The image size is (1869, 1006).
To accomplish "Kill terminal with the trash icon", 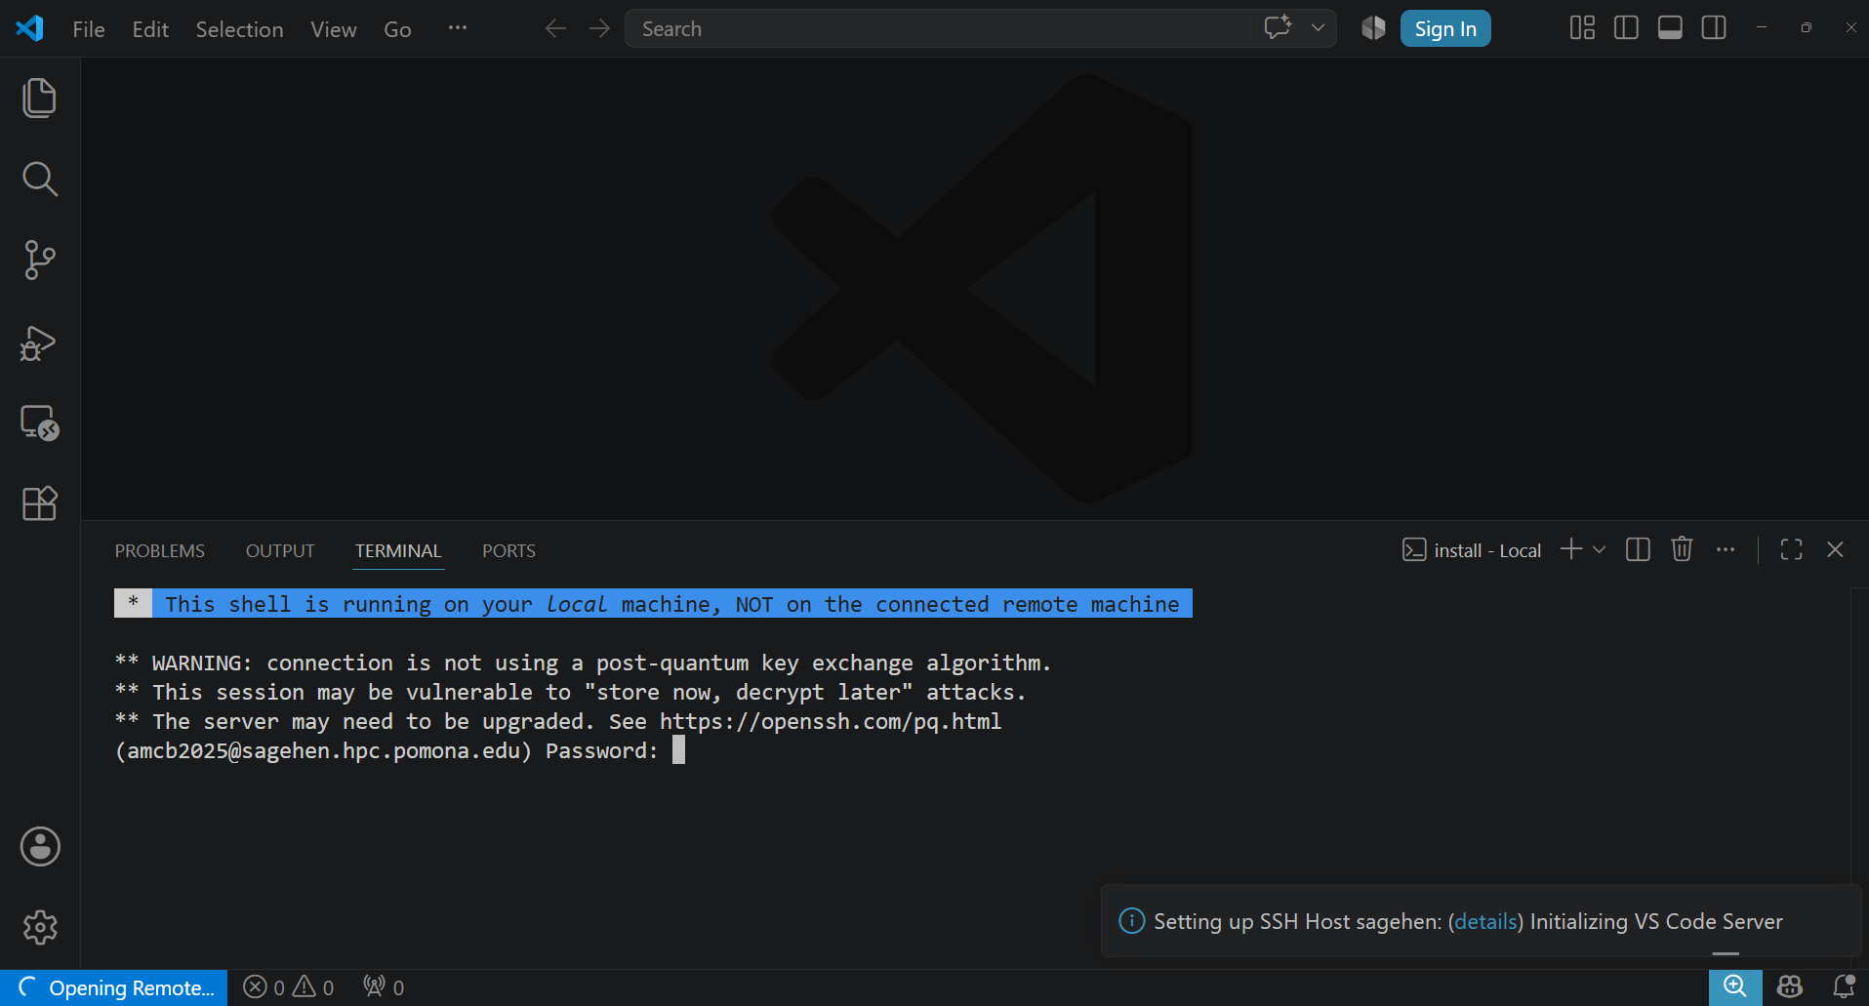I will 1682,549.
